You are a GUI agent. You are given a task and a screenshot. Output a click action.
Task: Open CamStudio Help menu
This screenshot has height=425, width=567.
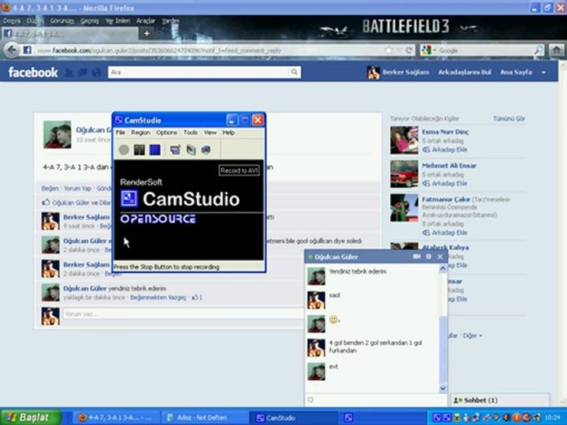(229, 133)
